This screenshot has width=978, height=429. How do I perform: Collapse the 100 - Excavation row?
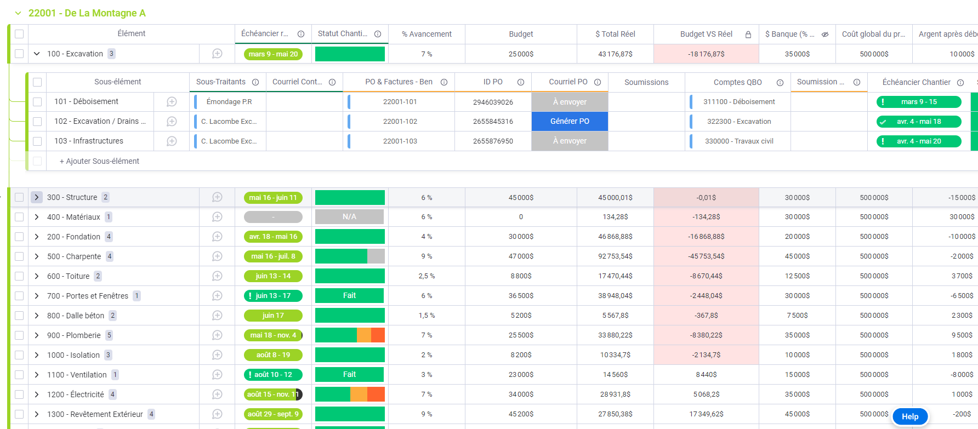coord(37,54)
